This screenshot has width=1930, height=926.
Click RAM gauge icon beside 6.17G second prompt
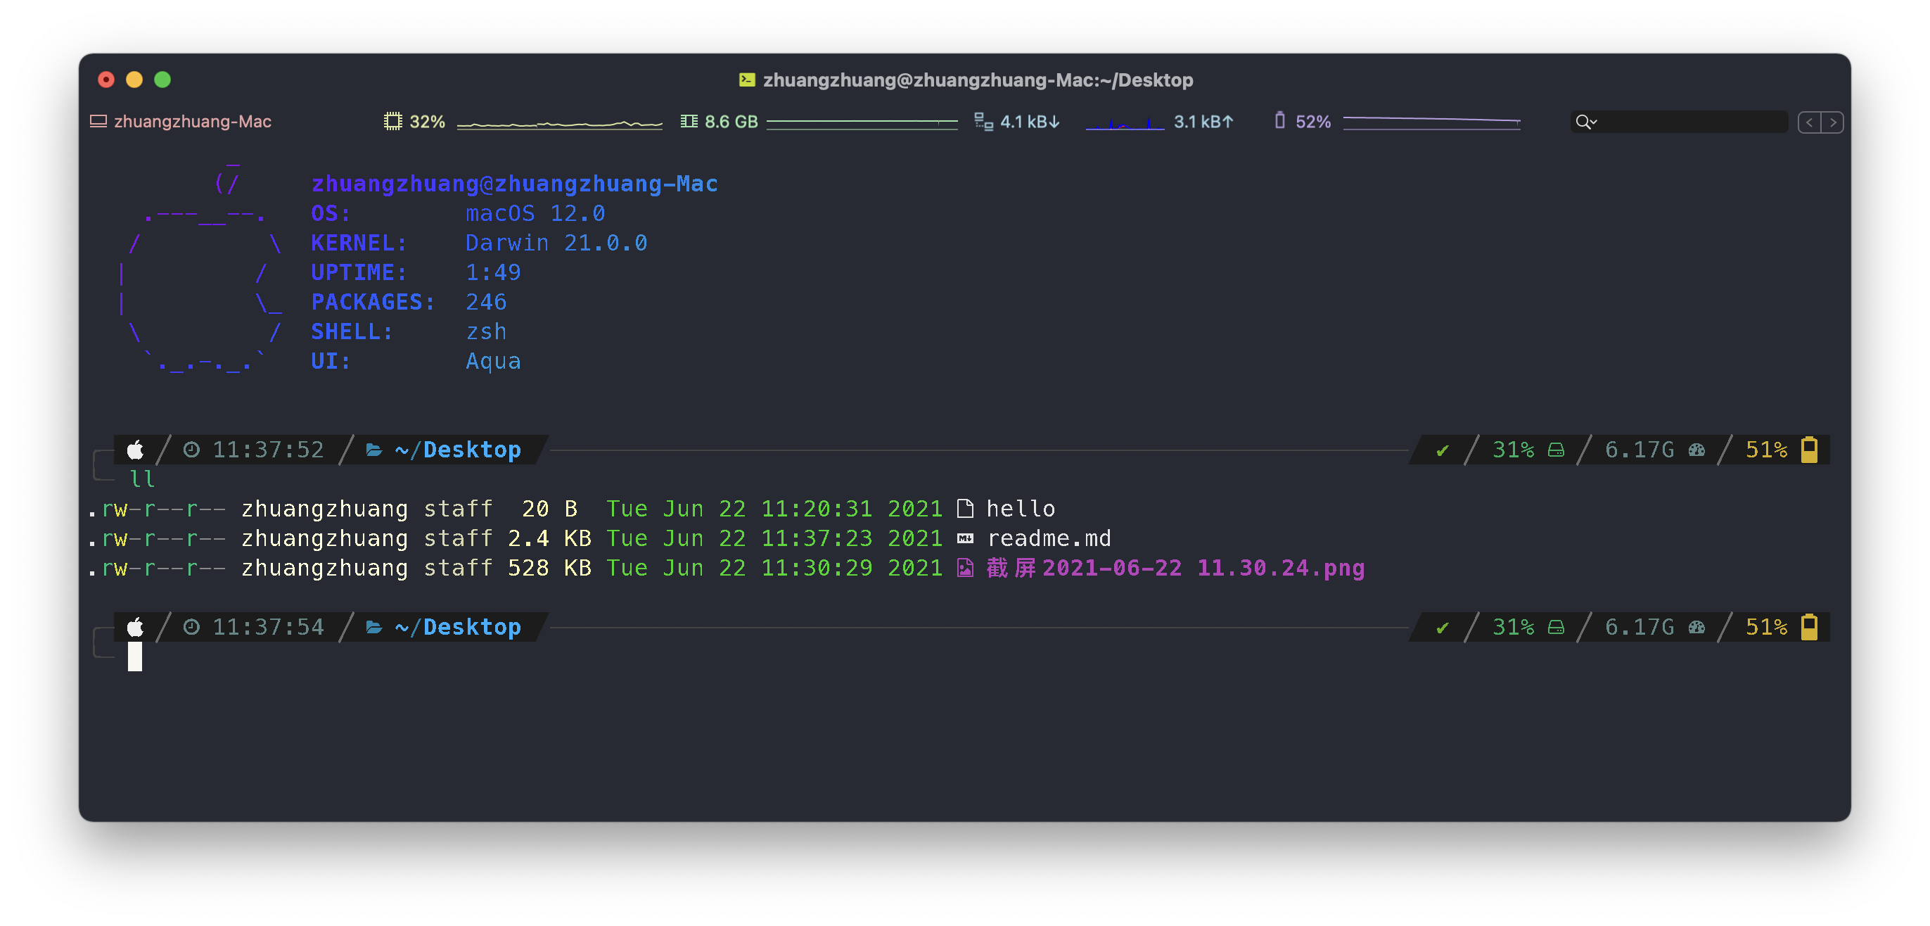1697,627
